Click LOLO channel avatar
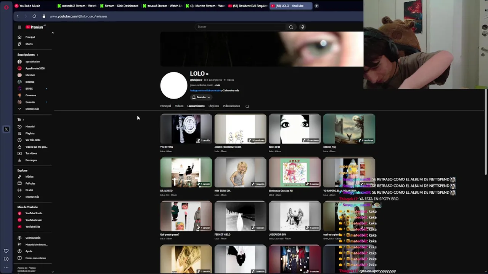Image resolution: width=488 pixels, height=274 pixels. click(174, 85)
